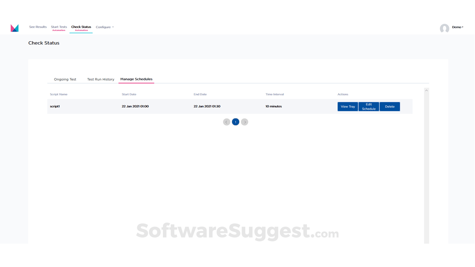The width and height of the screenshot is (475, 267).
Task: Click the previous page arrow in pagination
Action: click(227, 122)
